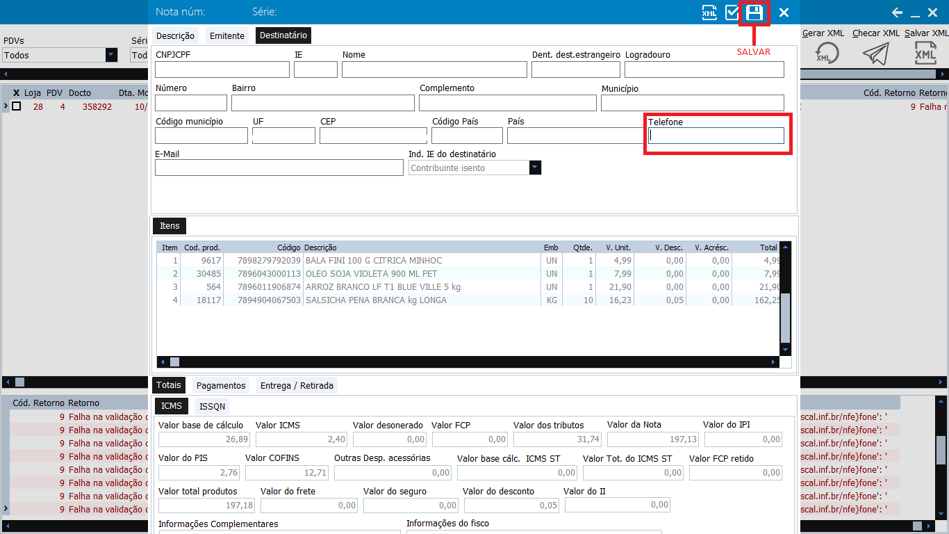Open the PDVs Todos dropdown

[111, 55]
